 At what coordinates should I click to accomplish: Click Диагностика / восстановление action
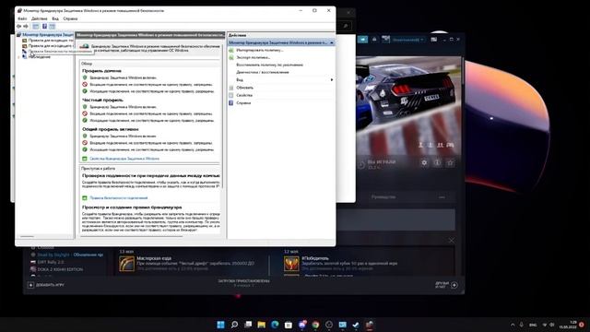tap(263, 72)
